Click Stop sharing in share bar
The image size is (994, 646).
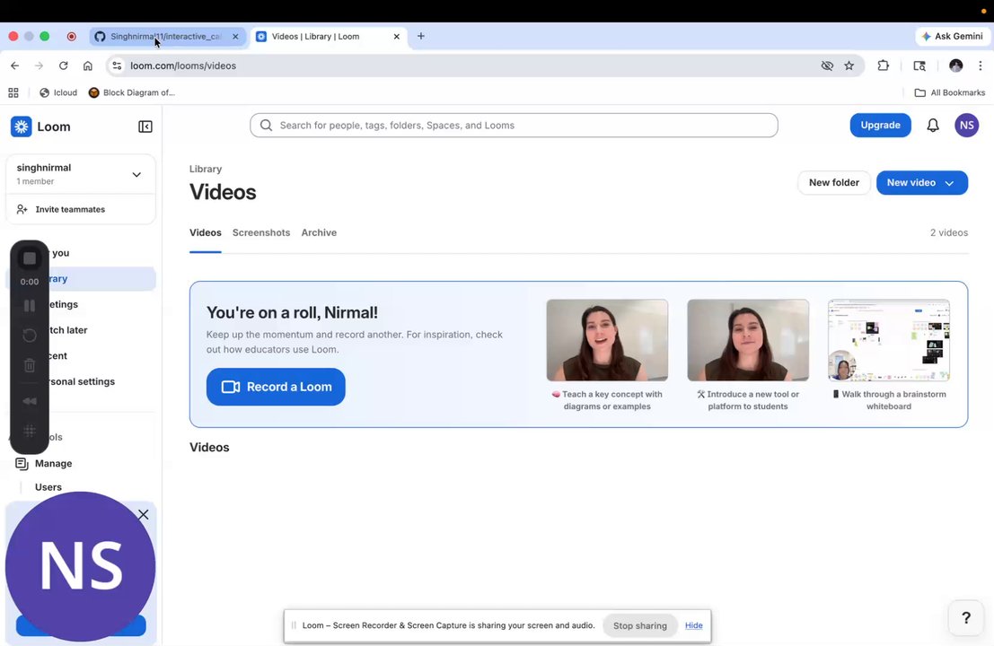[639, 625]
